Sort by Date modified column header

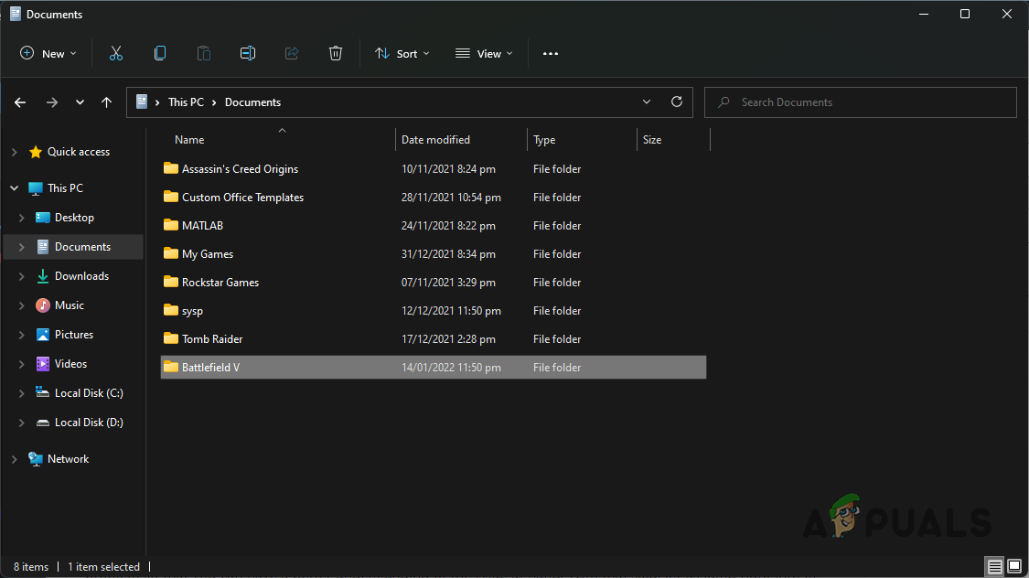pyautogui.click(x=435, y=140)
